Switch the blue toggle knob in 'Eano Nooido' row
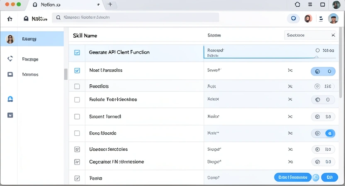Viewport: 345px width, 186px height. point(330,133)
